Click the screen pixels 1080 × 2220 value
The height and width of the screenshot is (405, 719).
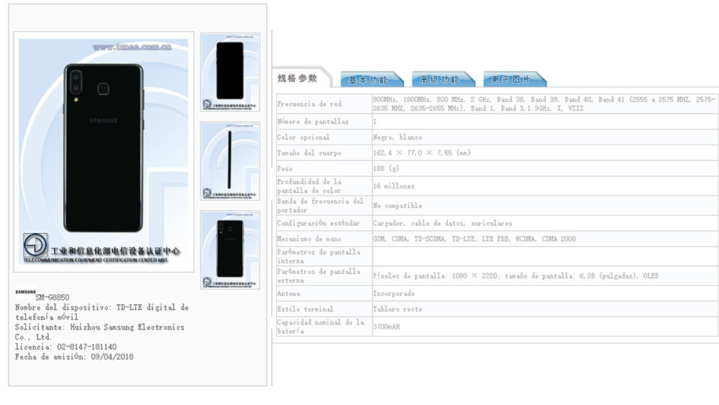coord(516,276)
